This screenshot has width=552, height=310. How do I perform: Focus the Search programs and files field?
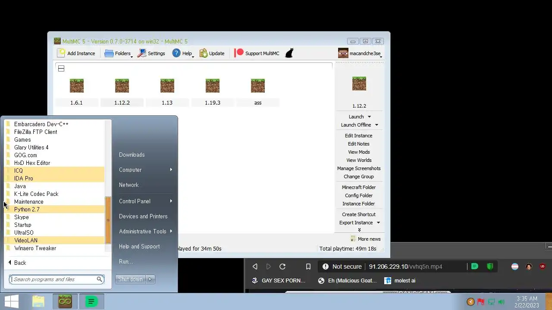click(x=56, y=279)
